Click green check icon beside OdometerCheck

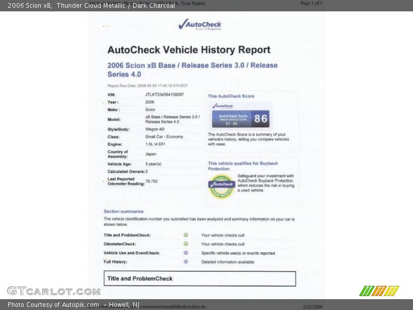(186, 244)
